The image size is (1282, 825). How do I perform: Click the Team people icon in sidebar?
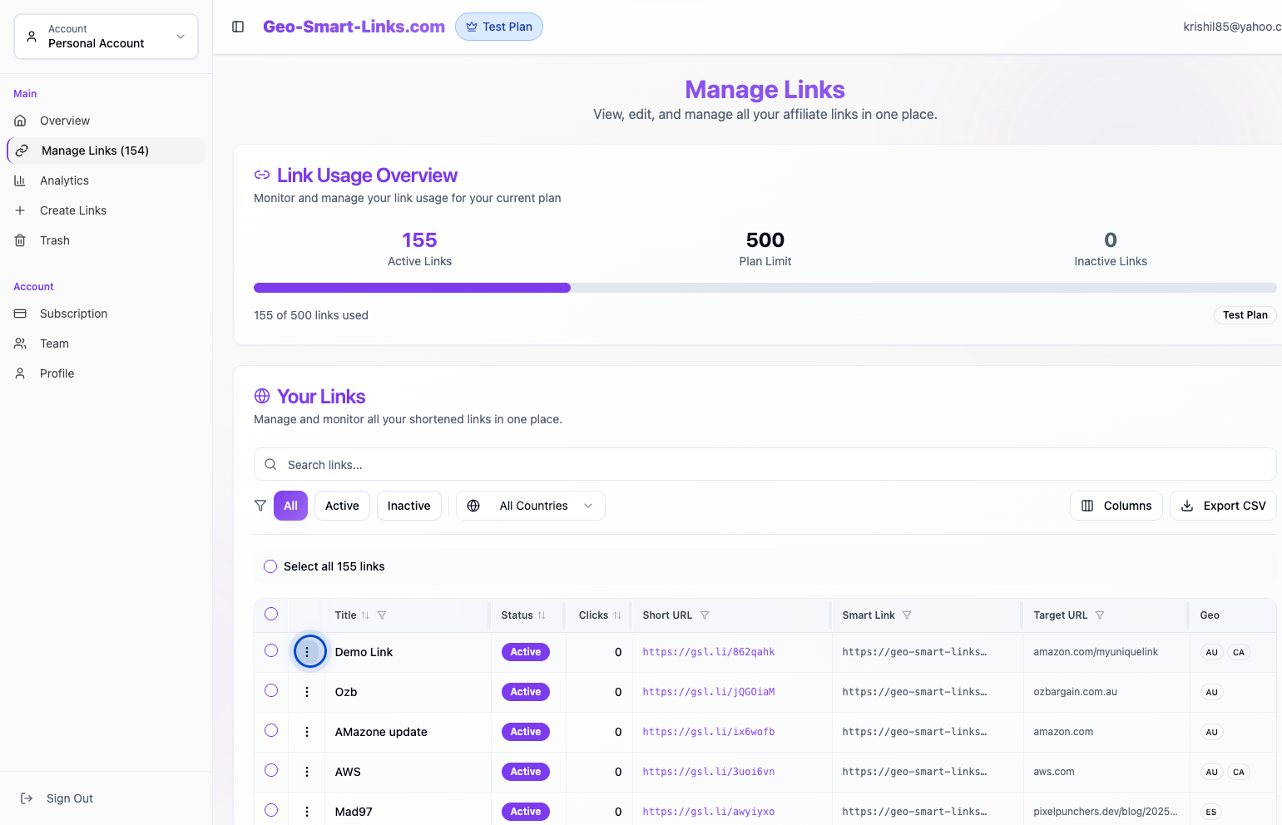click(20, 343)
